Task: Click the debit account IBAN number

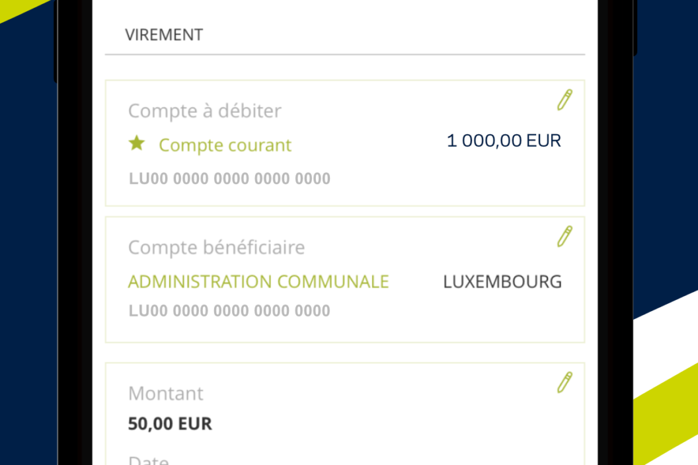Action: tap(229, 178)
